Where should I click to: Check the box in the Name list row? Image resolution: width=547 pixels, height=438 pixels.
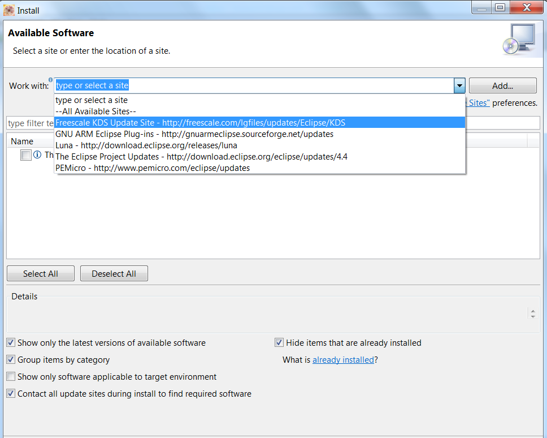pyautogui.click(x=26, y=155)
